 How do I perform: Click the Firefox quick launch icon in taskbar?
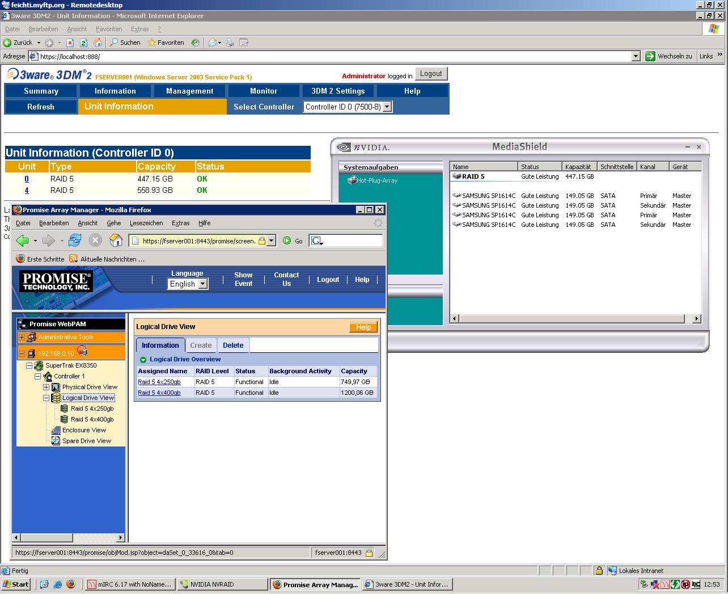[x=71, y=584]
